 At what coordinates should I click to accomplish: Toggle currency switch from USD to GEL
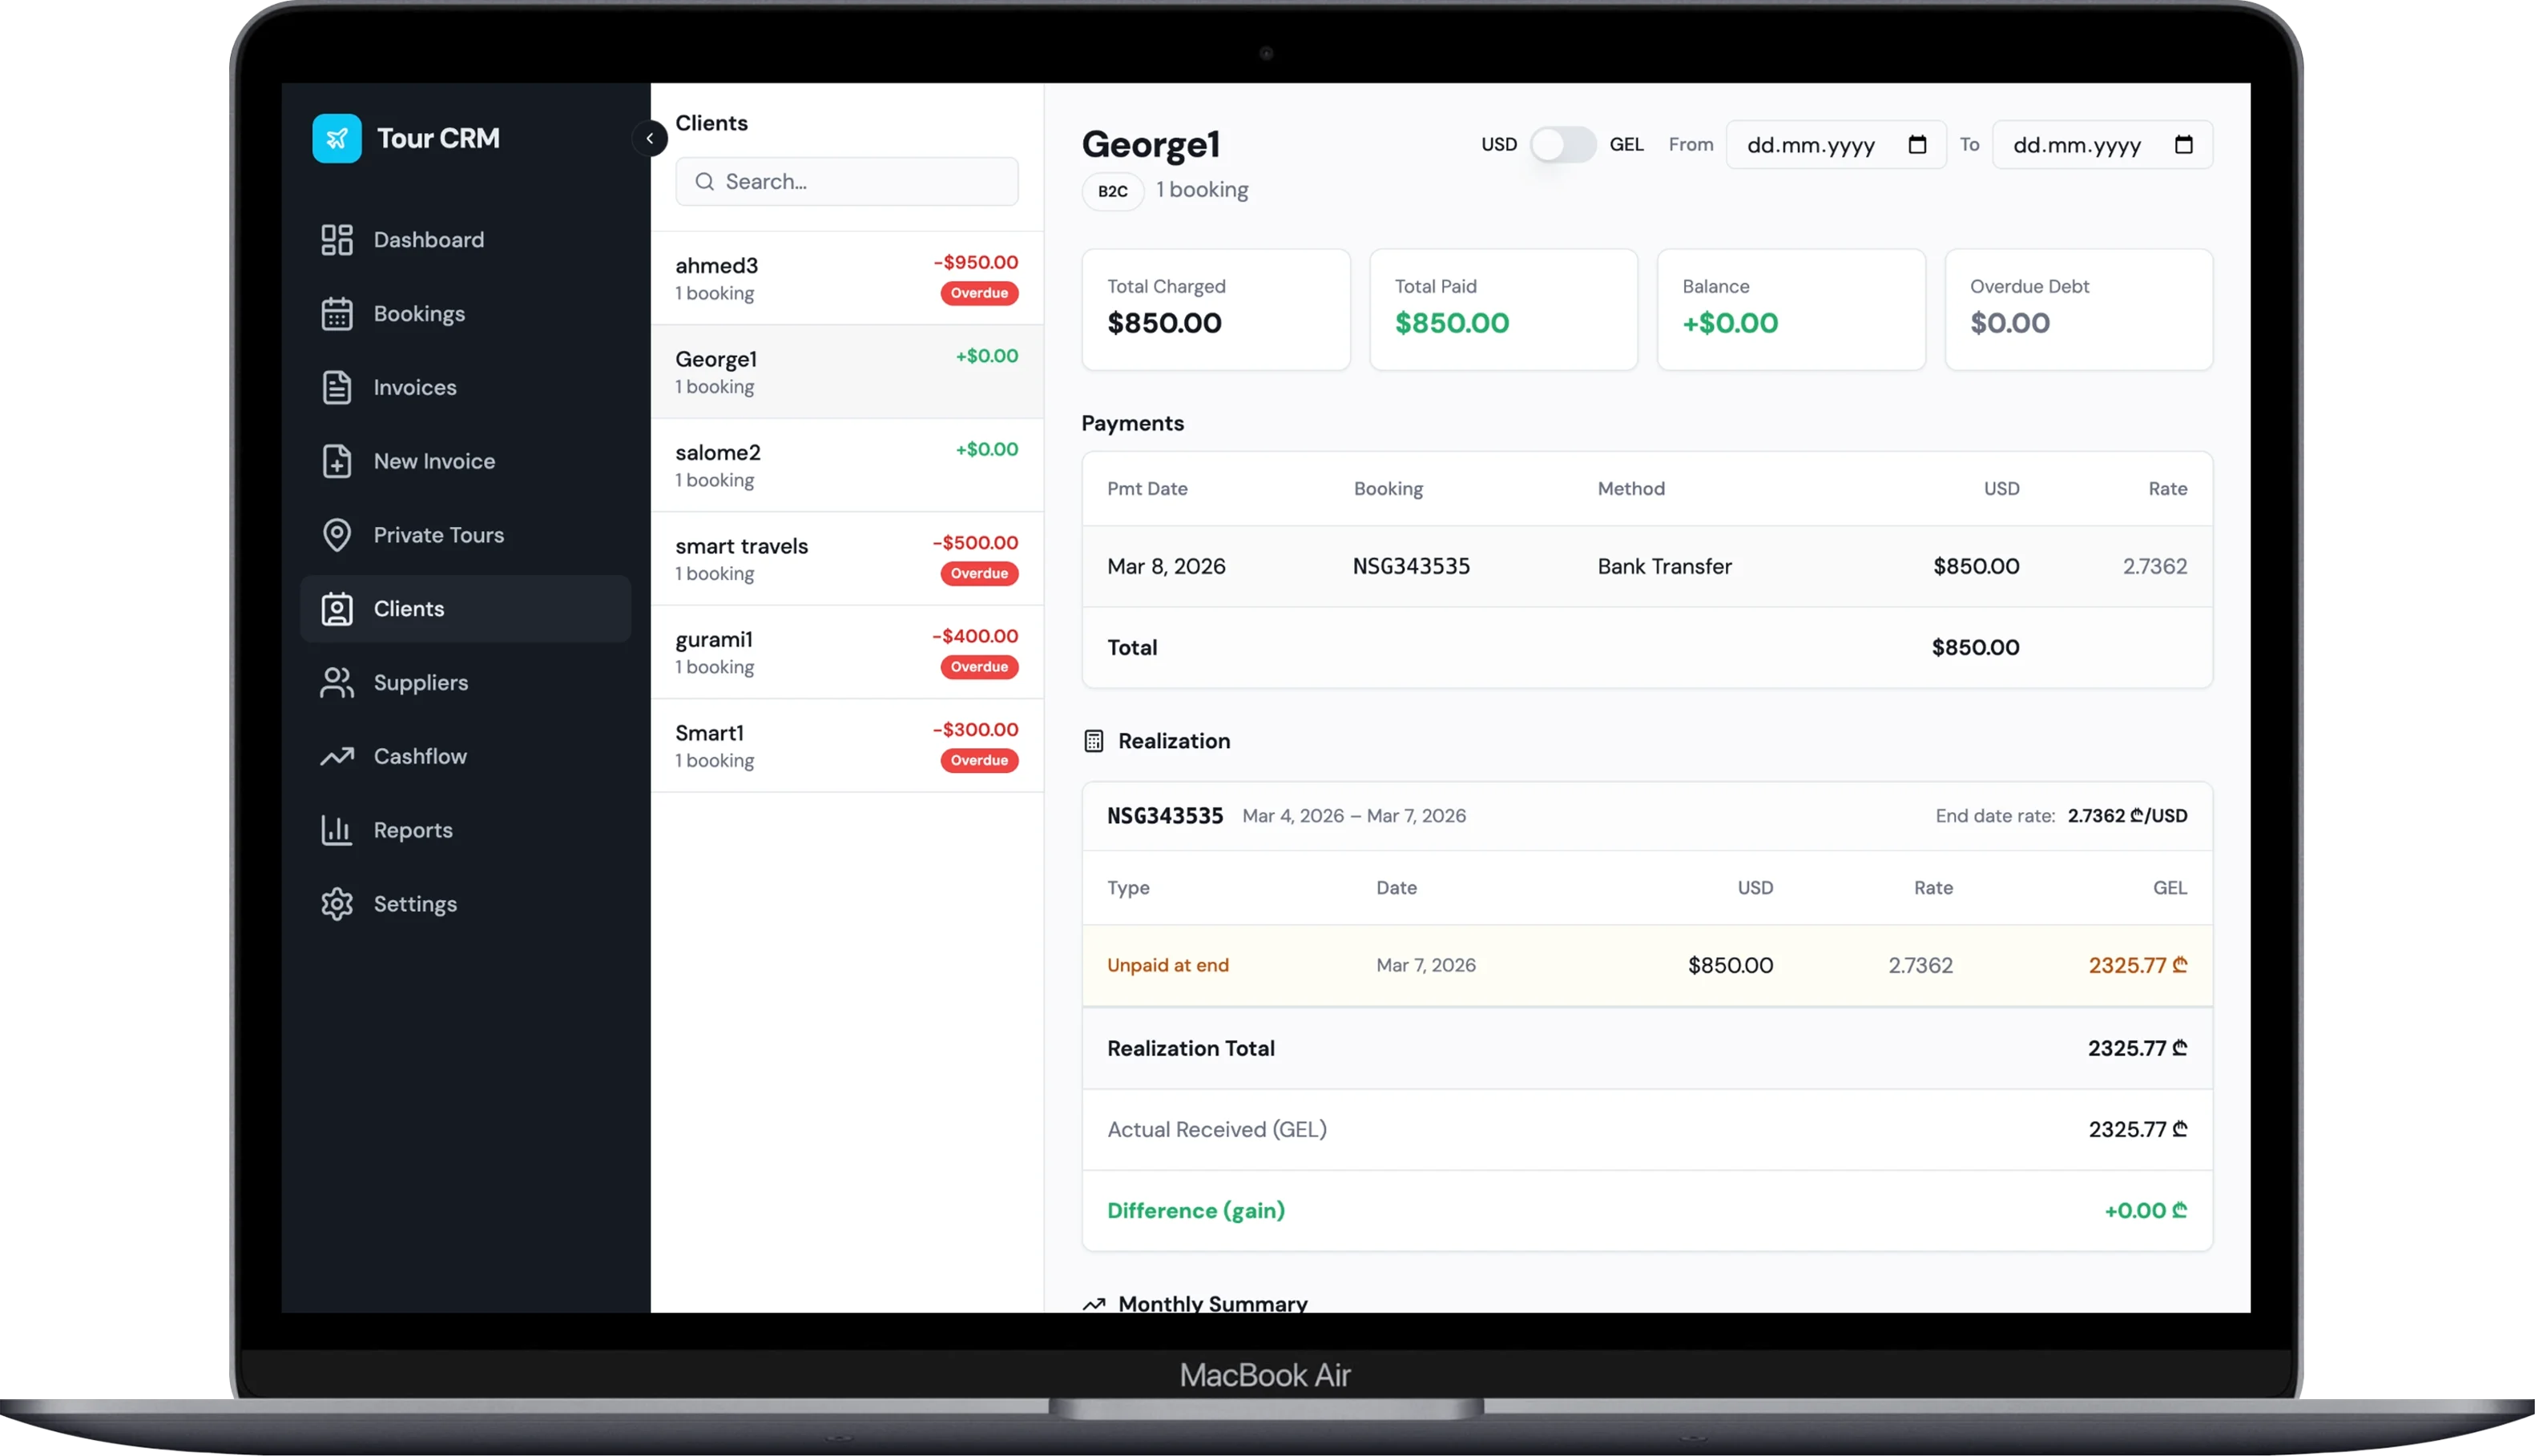pos(1562,145)
